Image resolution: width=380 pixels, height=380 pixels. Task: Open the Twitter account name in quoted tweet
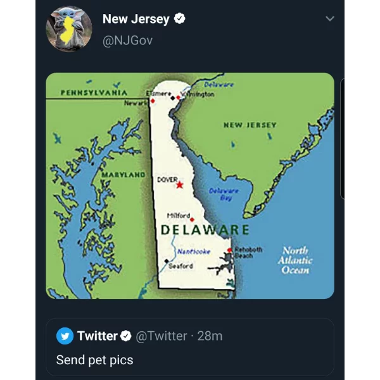98,336
